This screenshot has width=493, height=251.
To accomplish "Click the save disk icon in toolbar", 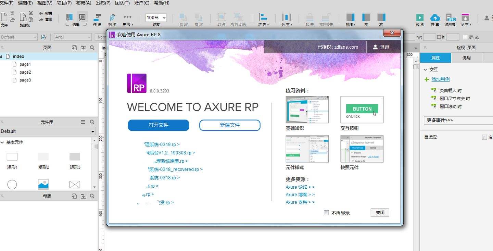I will tap(12, 13).
